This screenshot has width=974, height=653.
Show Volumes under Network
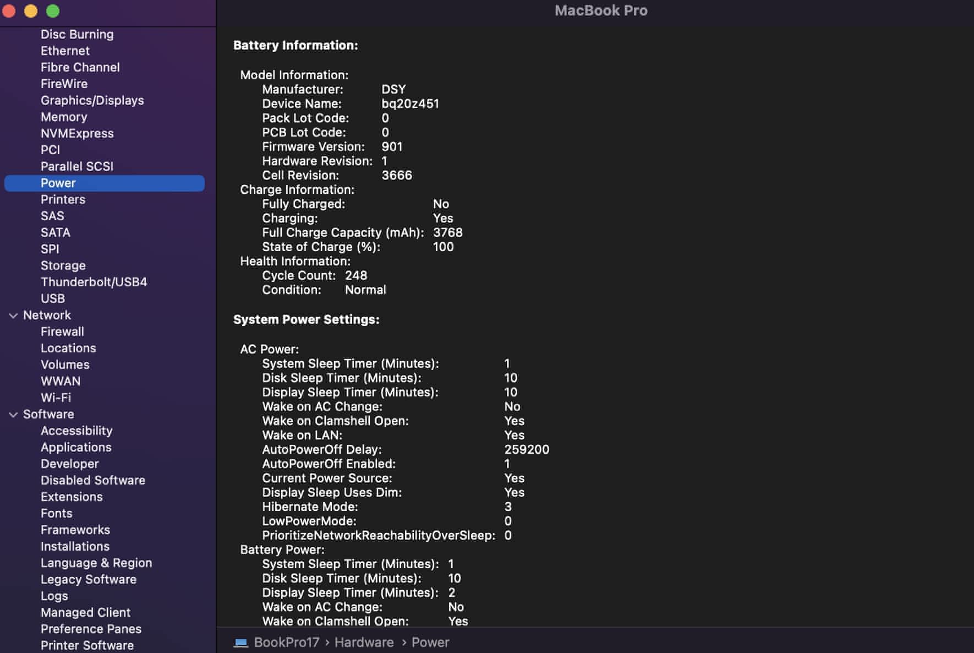coord(65,364)
